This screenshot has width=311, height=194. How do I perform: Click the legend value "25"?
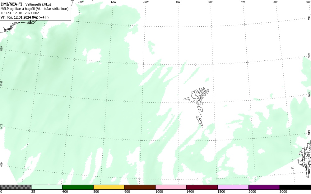click(33, 192)
